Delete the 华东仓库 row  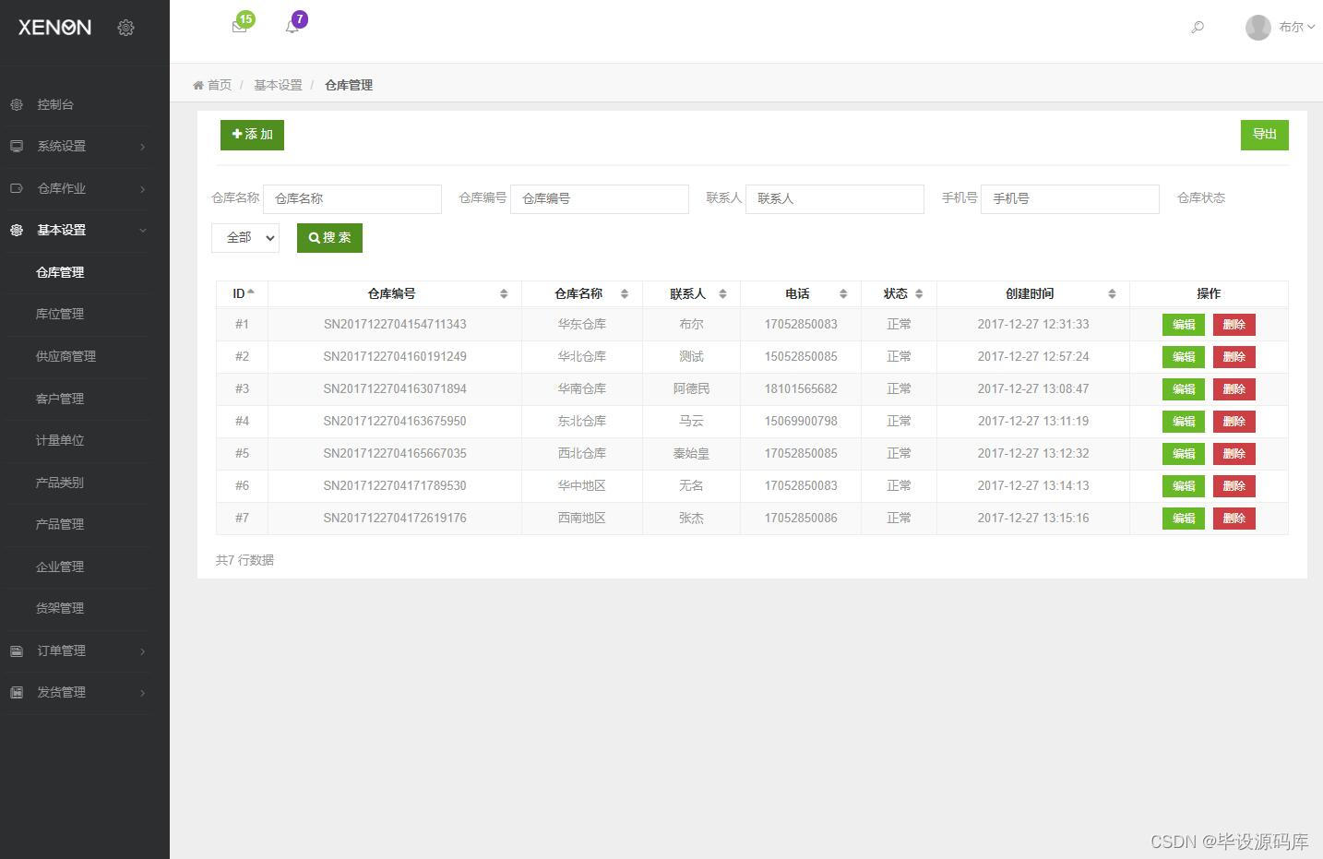click(1234, 325)
